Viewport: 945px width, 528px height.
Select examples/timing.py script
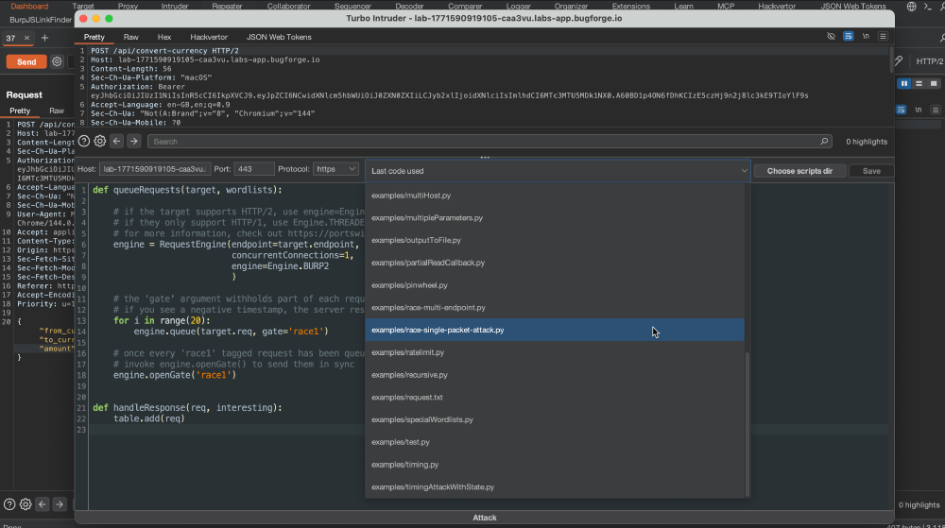click(555, 465)
